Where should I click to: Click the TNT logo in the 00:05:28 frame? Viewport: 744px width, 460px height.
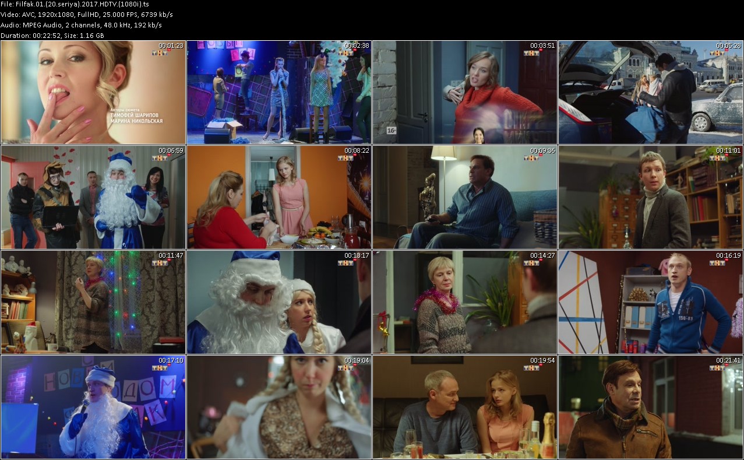click(x=717, y=53)
